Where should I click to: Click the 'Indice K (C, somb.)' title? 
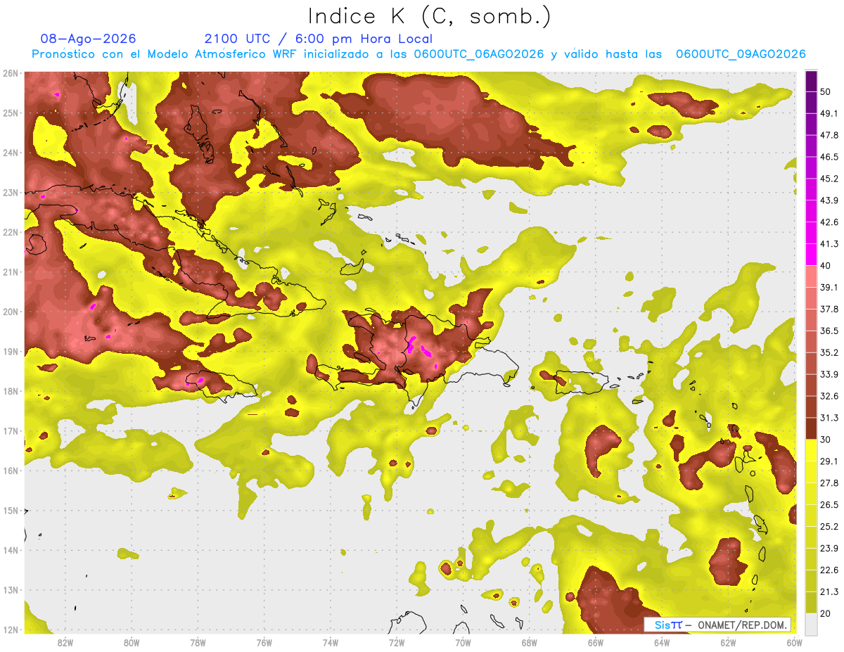430,16
